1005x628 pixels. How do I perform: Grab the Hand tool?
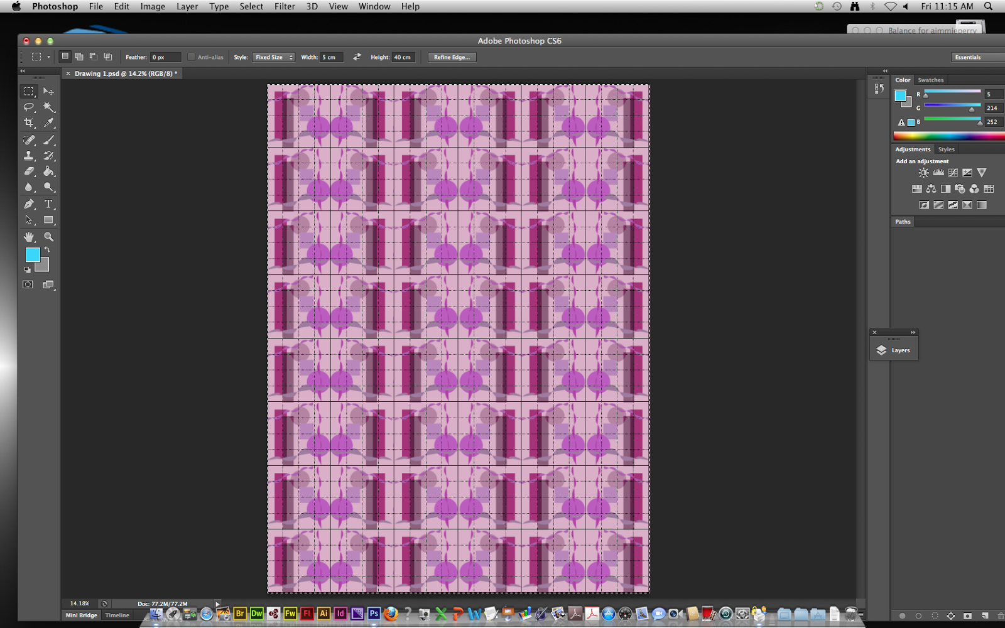[x=29, y=237]
